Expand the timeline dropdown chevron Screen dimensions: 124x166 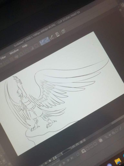tap(110, 135)
